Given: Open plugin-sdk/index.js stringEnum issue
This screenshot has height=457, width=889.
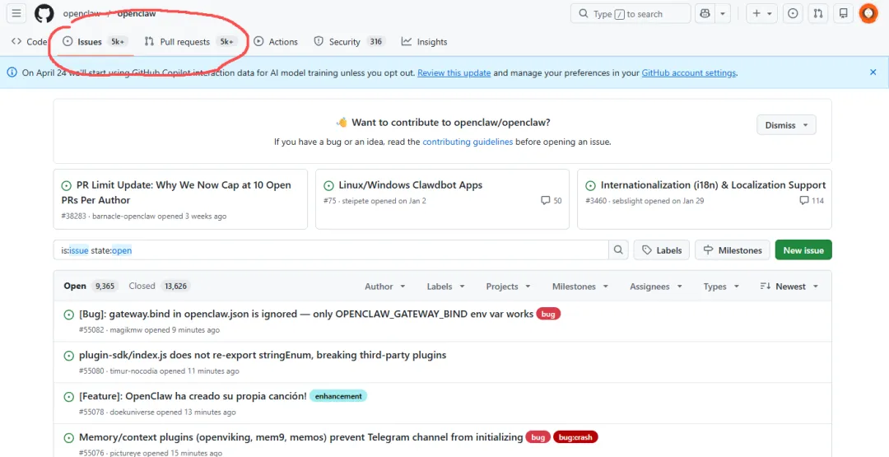Looking at the screenshot, I should [263, 355].
